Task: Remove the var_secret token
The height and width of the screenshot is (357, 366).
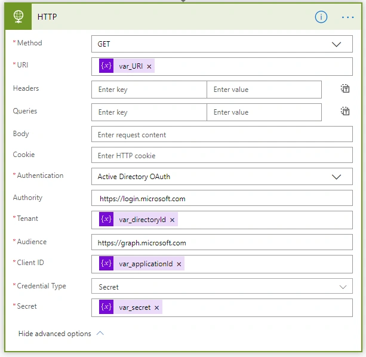Action: (x=156, y=308)
